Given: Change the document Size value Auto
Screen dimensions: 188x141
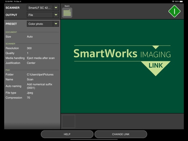Looking at the screenshot, I should coord(30,36).
